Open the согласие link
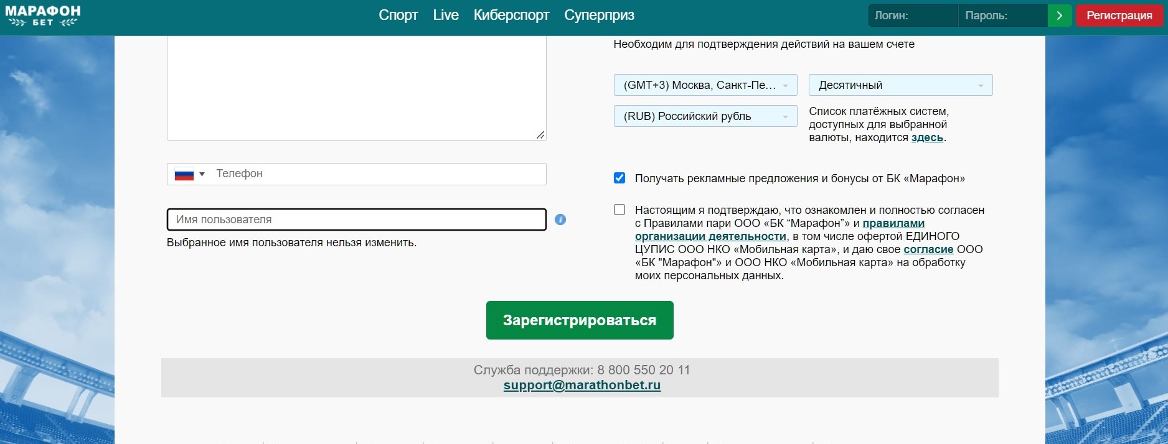The image size is (1168, 444). (928, 249)
